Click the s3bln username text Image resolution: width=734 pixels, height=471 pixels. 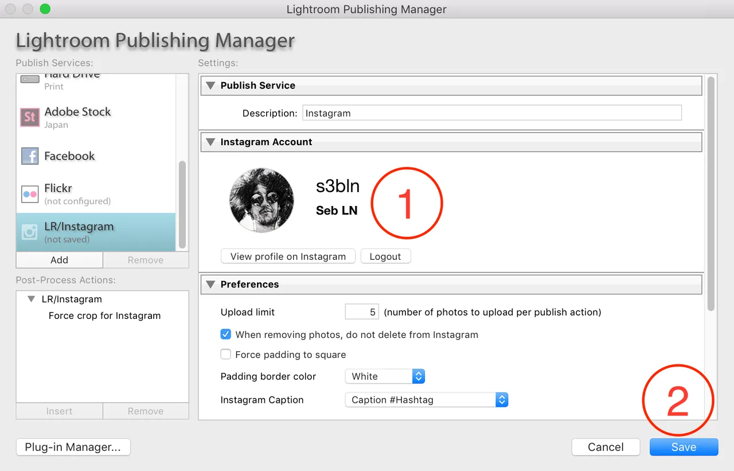(x=338, y=186)
